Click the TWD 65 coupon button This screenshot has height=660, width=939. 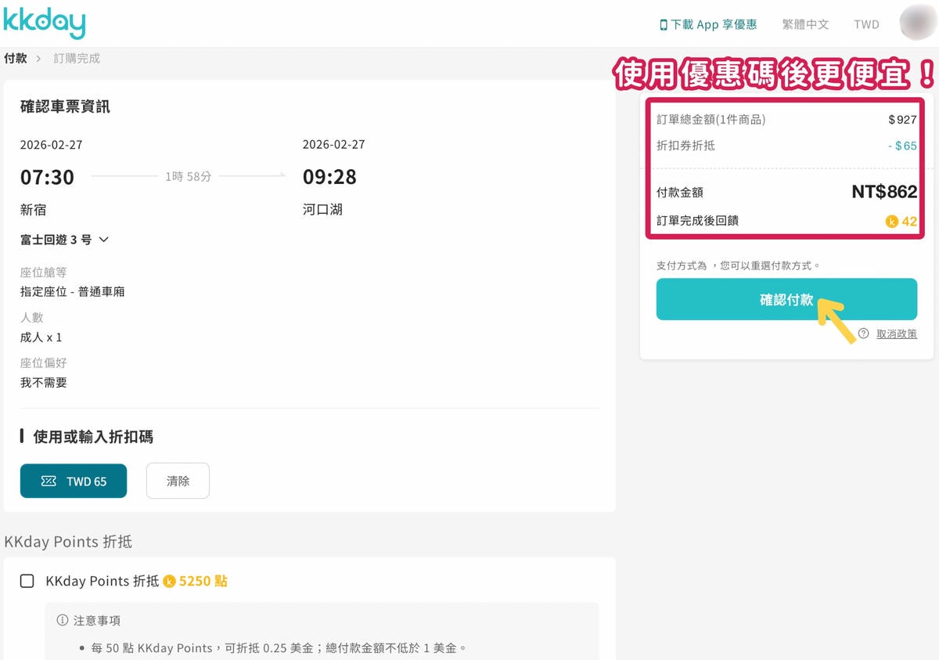pyautogui.click(x=74, y=481)
